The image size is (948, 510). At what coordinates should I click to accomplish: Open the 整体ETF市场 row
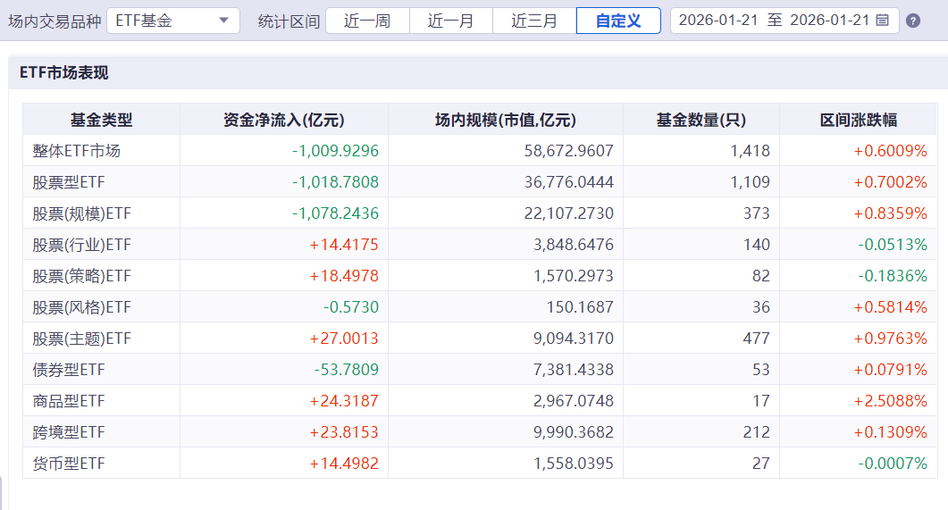click(480, 150)
